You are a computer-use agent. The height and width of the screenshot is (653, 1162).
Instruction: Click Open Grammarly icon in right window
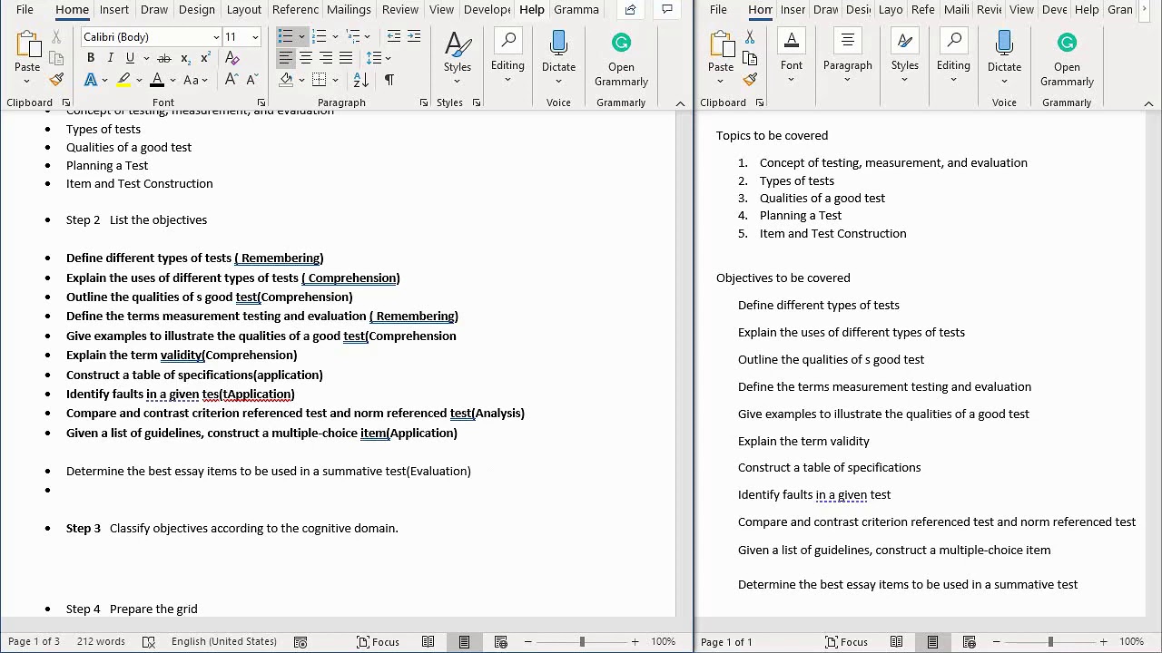point(1067,60)
